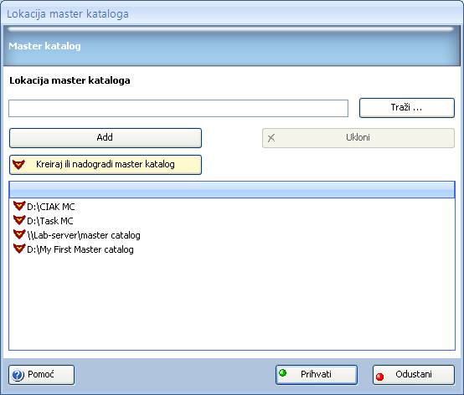The width and height of the screenshot is (464, 395).
Task: Select the D:\Task MC list entry
Action: coord(49,221)
